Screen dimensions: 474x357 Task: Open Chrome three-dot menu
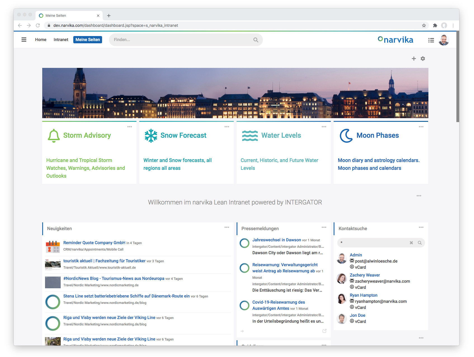pos(453,25)
